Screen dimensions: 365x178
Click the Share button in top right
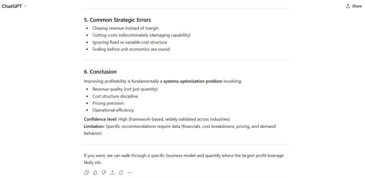[x=354, y=6]
